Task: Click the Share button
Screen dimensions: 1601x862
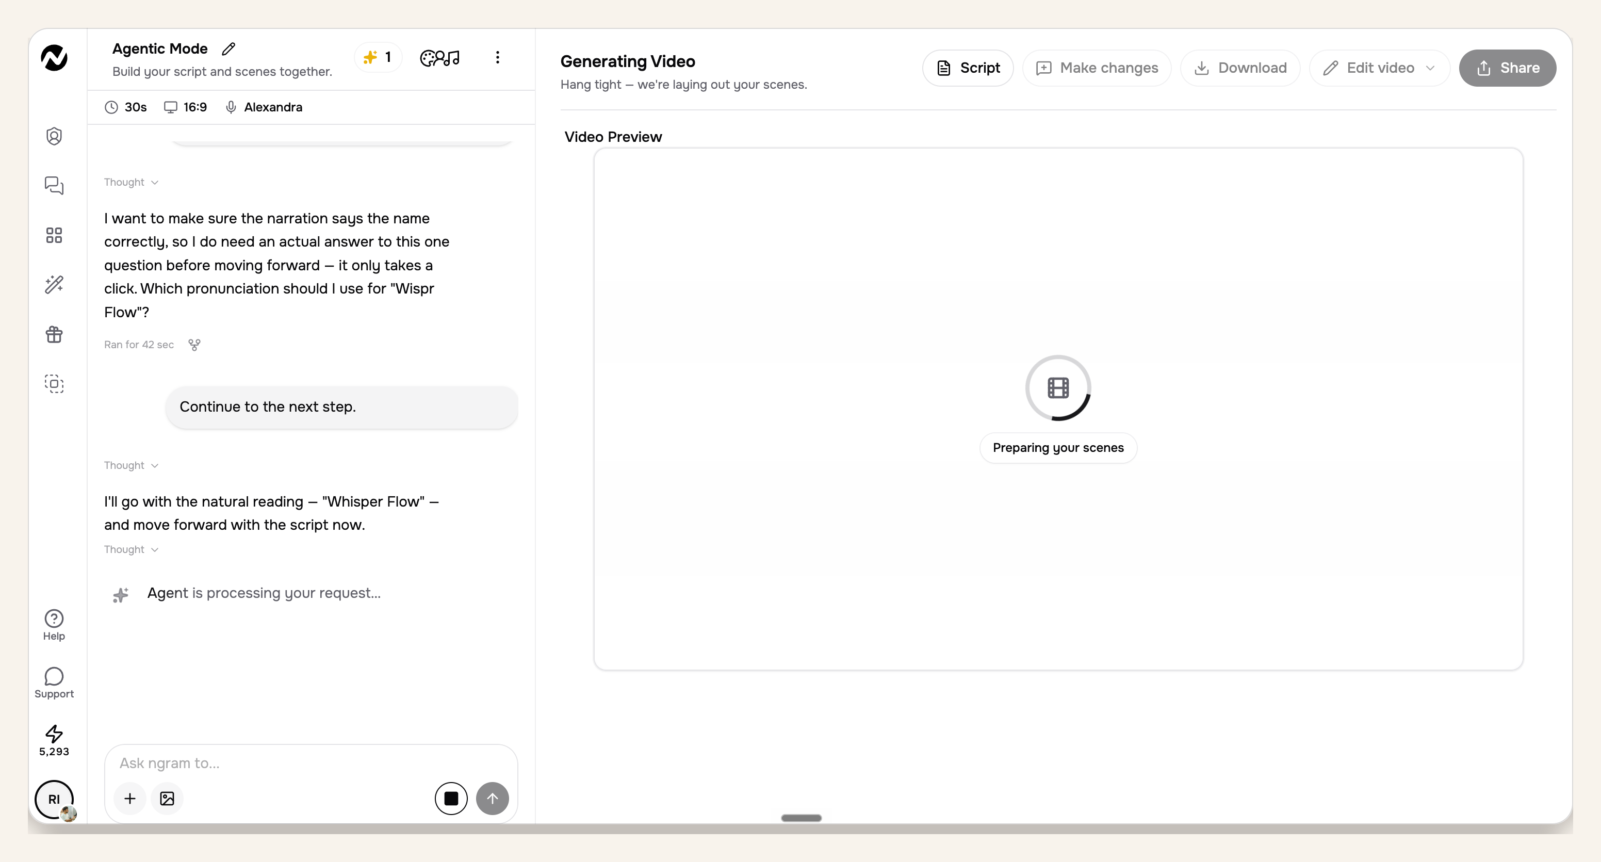Action: 1507,68
